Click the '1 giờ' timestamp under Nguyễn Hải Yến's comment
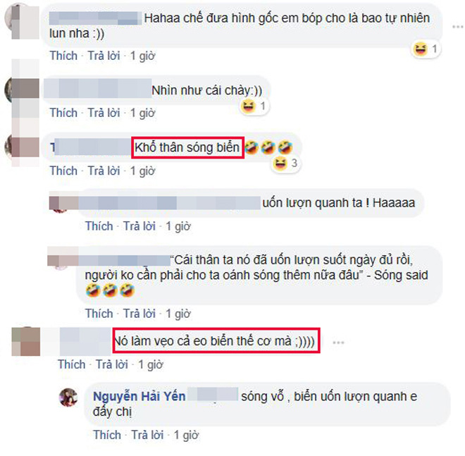Viewport: 465px width, 456px height. (186, 436)
